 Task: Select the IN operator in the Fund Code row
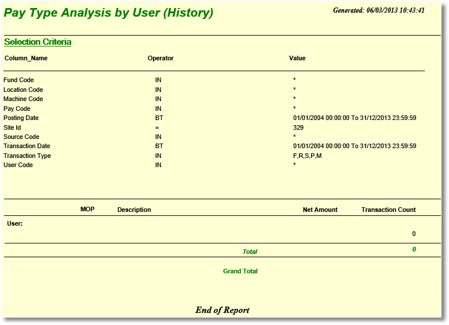click(158, 80)
